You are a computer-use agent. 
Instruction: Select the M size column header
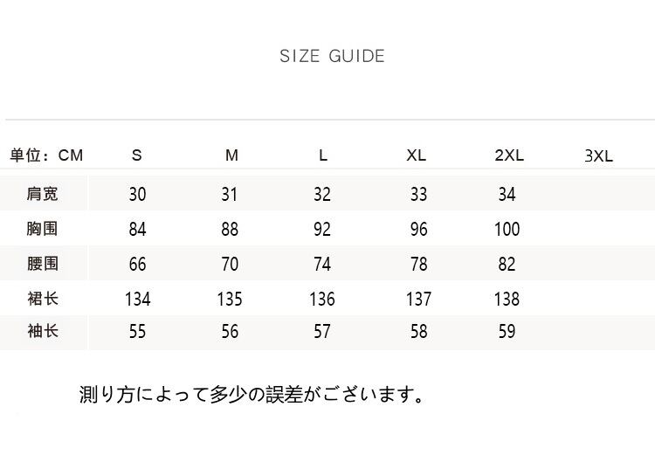point(231,155)
